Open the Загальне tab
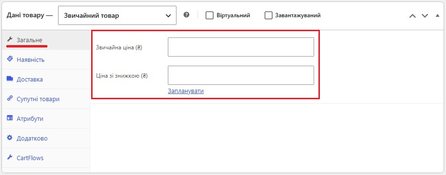This screenshot has width=446, height=175. point(46,40)
